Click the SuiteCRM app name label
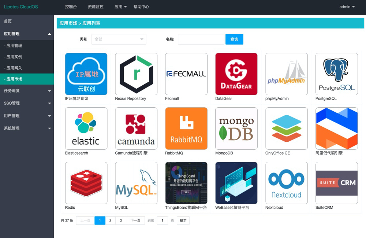This screenshot has height=238, width=366. [x=324, y=207]
